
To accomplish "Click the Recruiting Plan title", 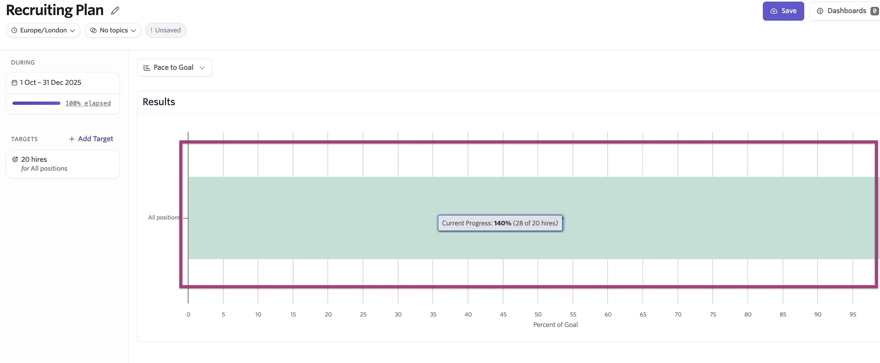I will pos(55,10).
